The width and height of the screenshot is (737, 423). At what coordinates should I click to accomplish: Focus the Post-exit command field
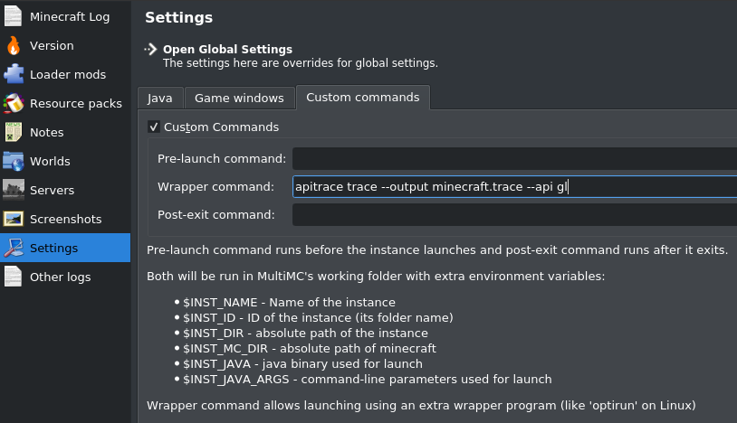click(x=513, y=215)
